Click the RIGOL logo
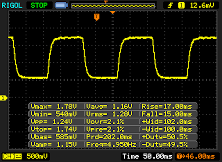Image resolution: width=222 pixels, height=162 pixels. tap(12, 6)
